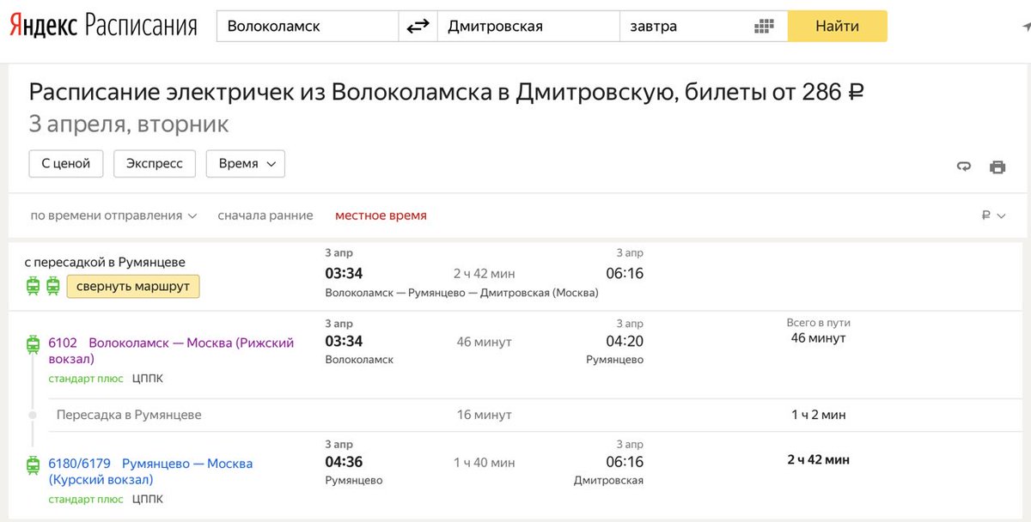Screen dimensions: 1031x522
Task: Click the cumulative 1 ч 2 мин value
Action: tap(818, 415)
